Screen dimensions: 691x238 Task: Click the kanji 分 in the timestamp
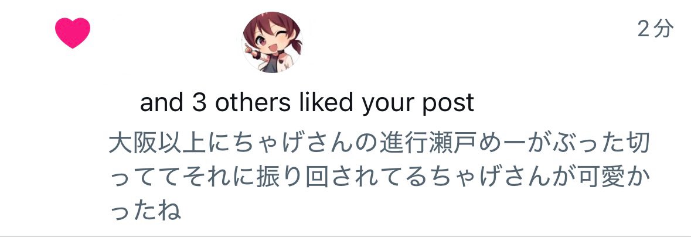(x=663, y=29)
